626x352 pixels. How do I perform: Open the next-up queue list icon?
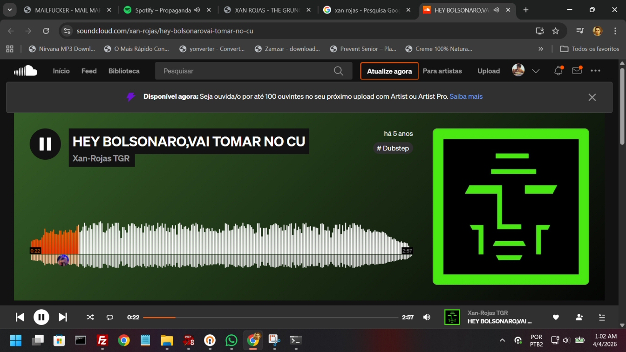[602, 317]
